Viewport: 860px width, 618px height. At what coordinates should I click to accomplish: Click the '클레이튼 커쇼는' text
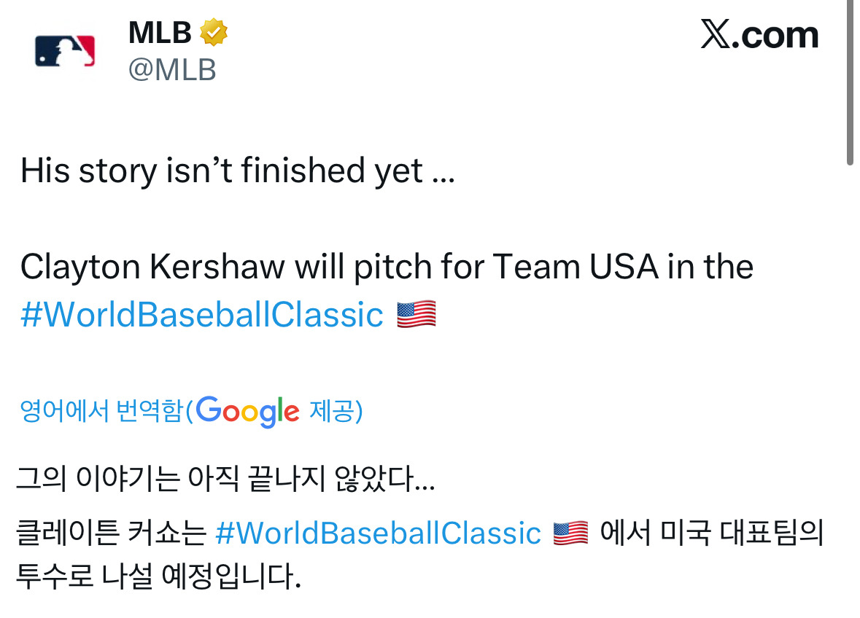tap(112, 533)
